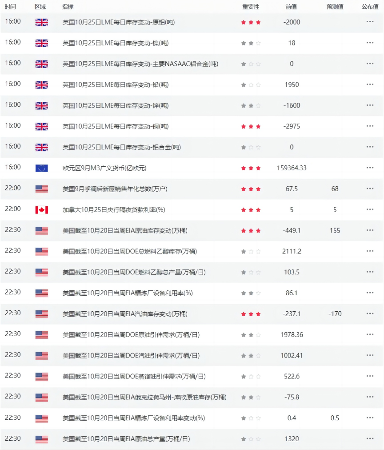
Task: Click the importance stars for EIA汽油库存变动 row
Action: coord(251,314)
